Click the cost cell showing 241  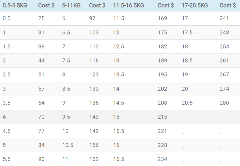(224, 18)
